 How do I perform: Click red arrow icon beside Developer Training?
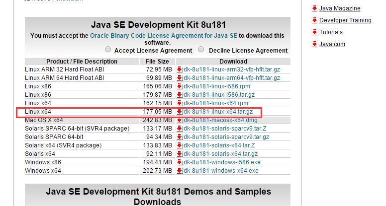coord(314,20)
